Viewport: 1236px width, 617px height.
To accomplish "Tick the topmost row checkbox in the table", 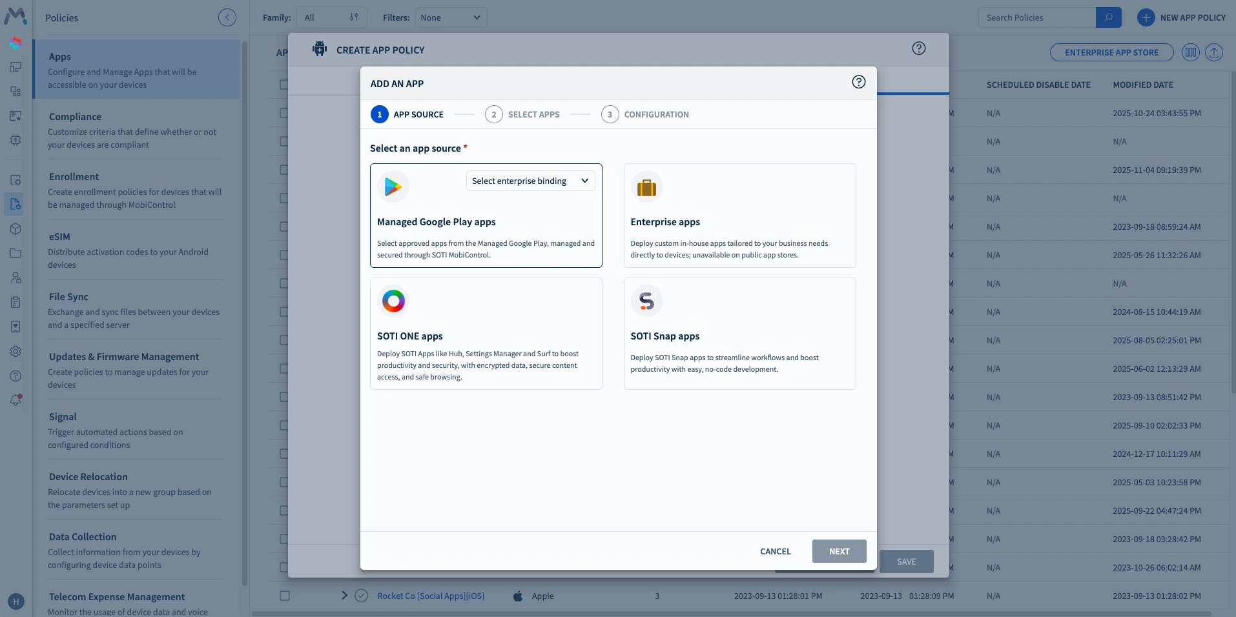I will [284, 85].
